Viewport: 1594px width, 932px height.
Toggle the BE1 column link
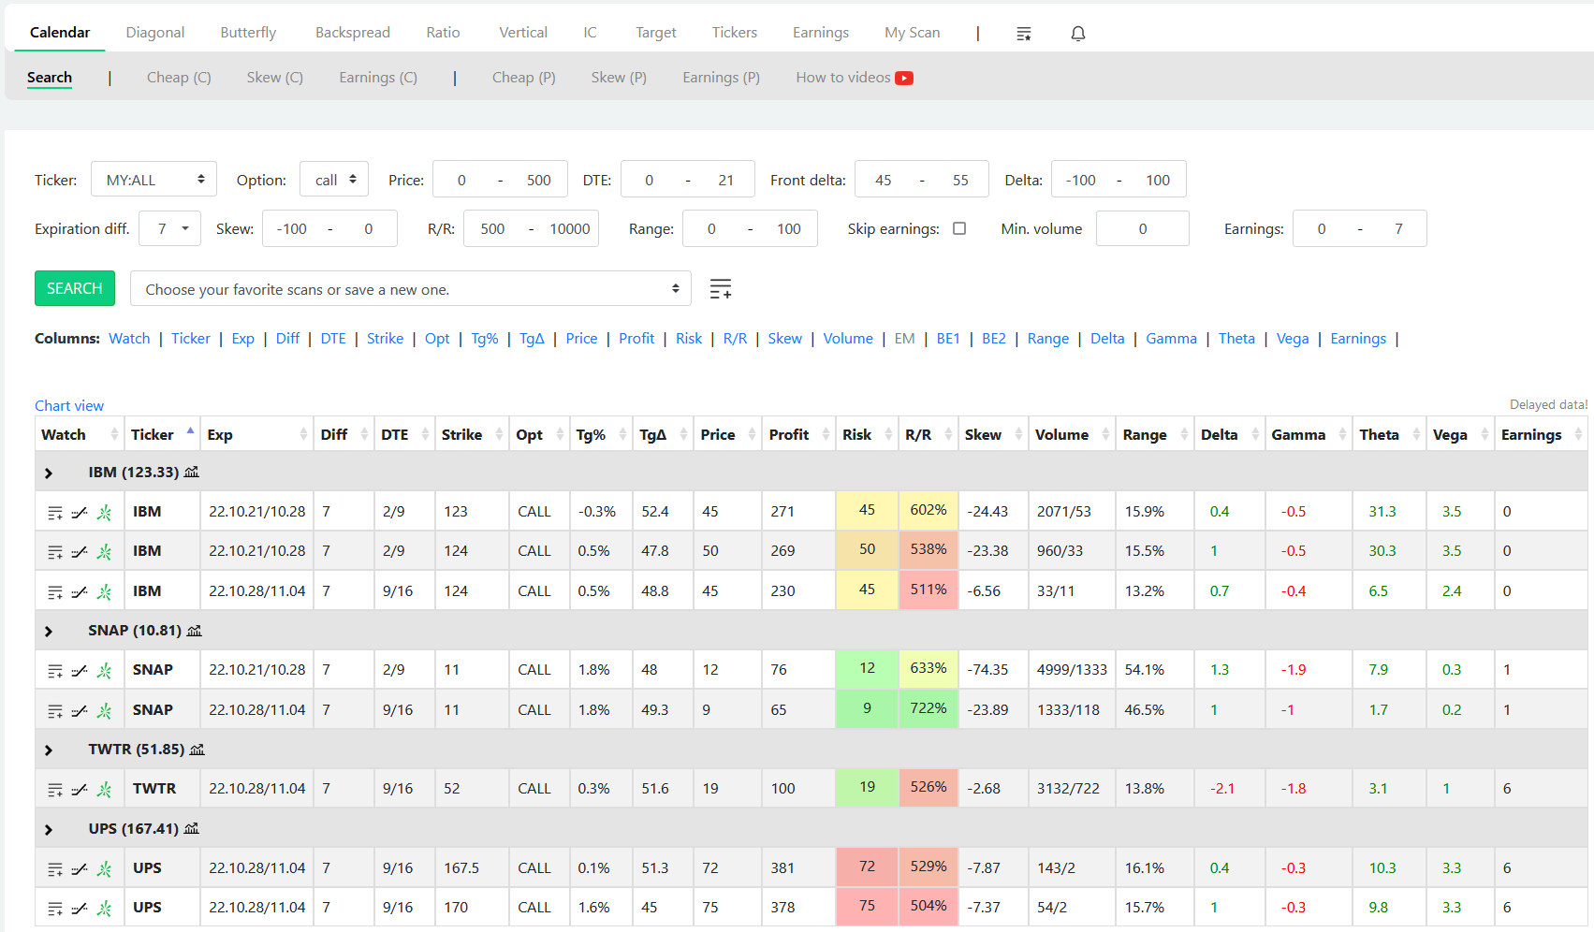[948, 339]
